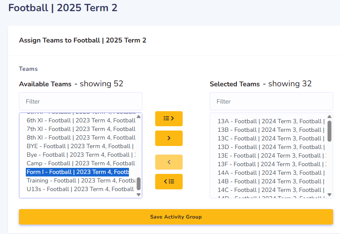The height and width of the screenshot is (234, 340).
Task: Pick U13s team in available teams
Action: (x=81, y=189)
